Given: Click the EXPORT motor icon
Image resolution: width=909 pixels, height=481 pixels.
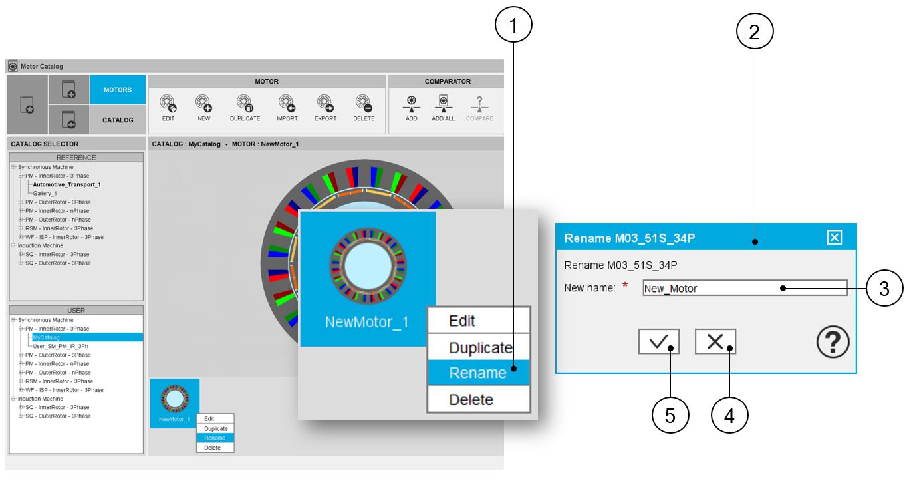Looking at the screenshot, I should 325,104.
